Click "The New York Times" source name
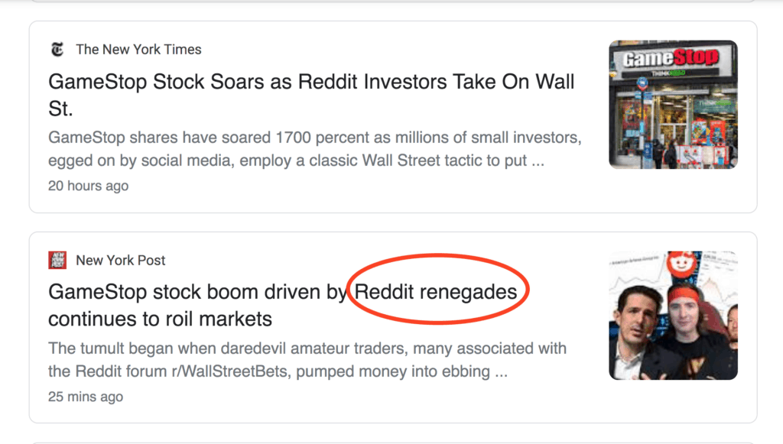Viewport: 783px width, 444px height. tap(138, 50)
